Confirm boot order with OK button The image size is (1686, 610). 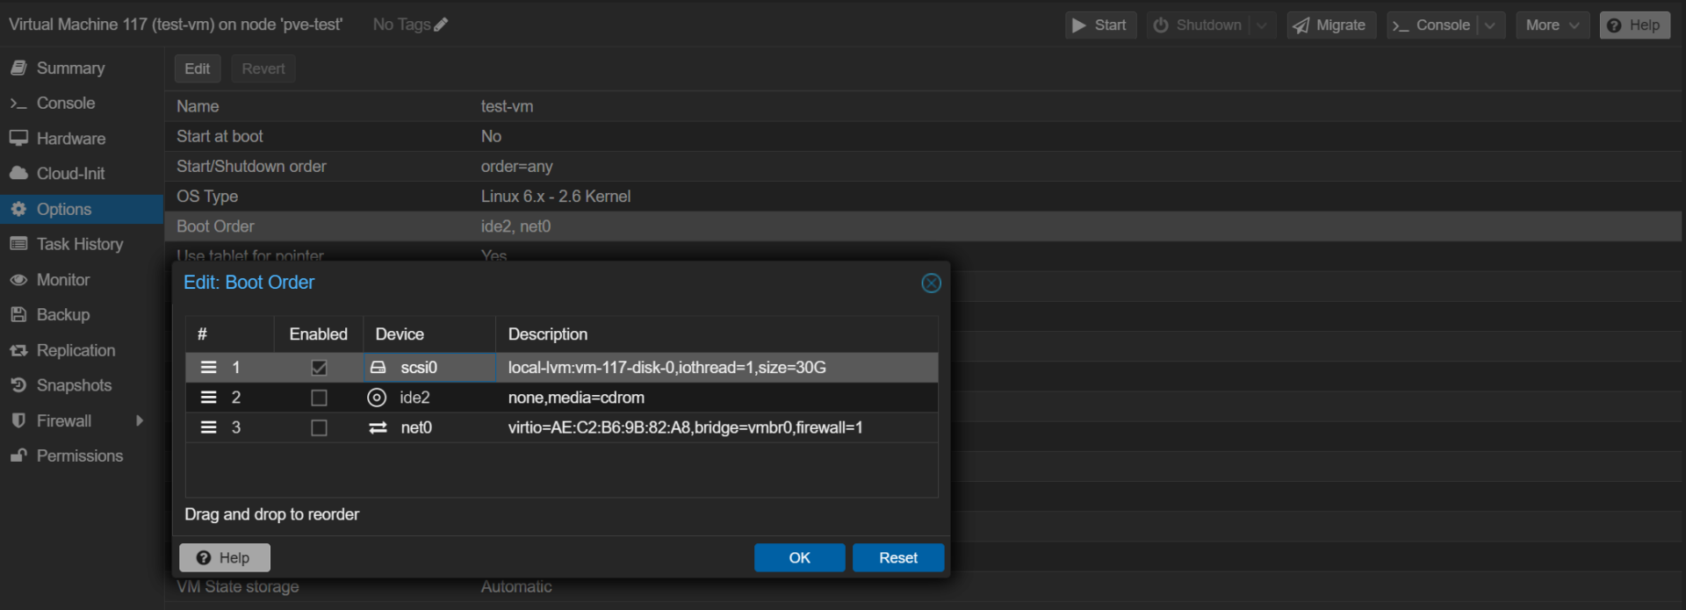point(799,558)
